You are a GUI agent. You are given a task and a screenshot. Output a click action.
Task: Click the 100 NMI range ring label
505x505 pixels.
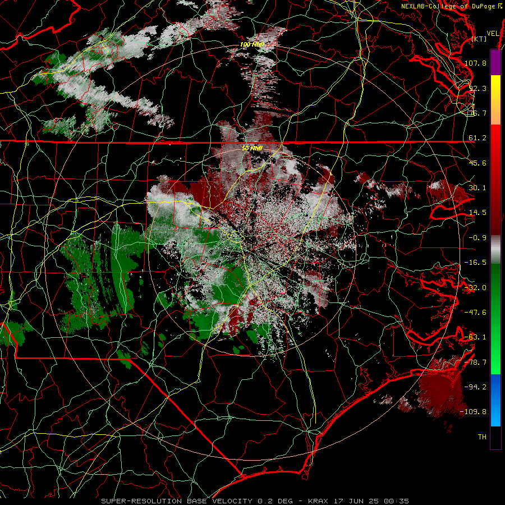pos(252,44)
